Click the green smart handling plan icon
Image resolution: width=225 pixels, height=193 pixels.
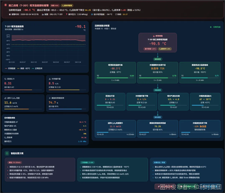click(7, 153)
